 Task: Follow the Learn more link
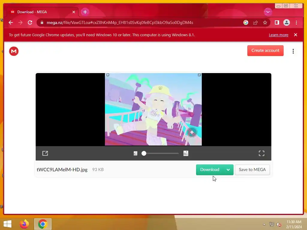pyautogui.click(x=279, y=35)
